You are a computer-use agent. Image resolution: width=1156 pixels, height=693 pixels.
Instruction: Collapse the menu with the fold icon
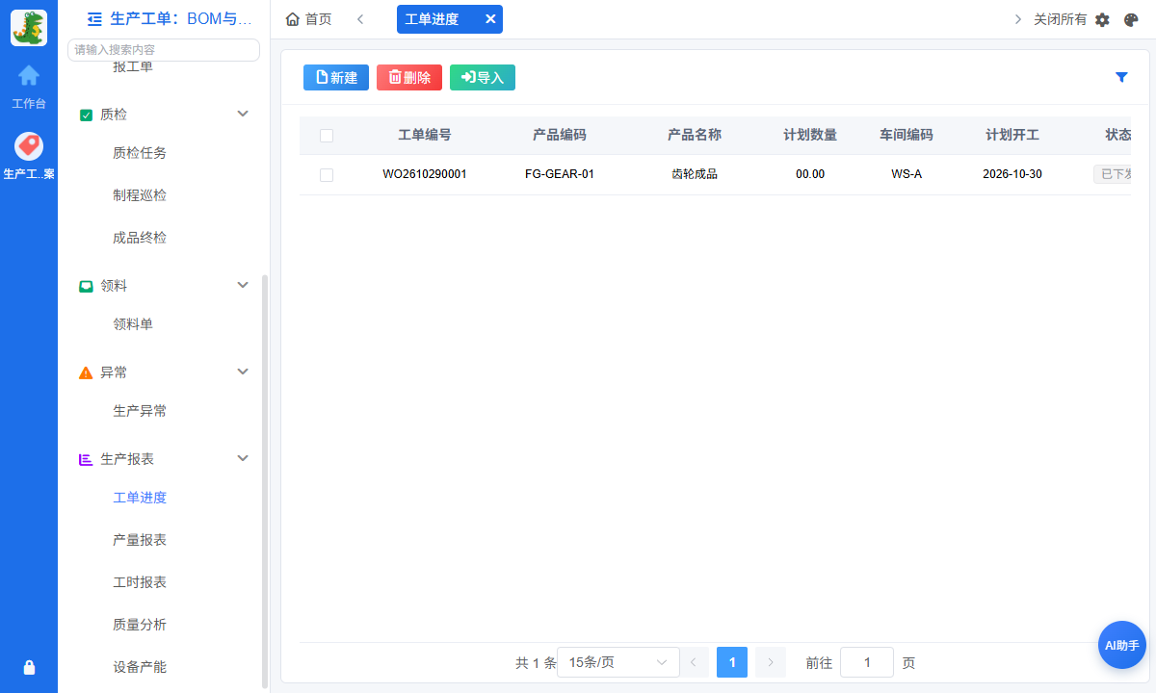(x=94, y=18)
